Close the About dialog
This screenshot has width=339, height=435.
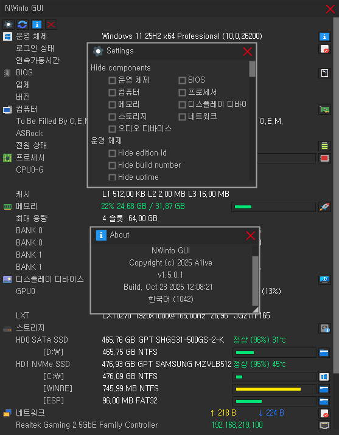[251, 236]
